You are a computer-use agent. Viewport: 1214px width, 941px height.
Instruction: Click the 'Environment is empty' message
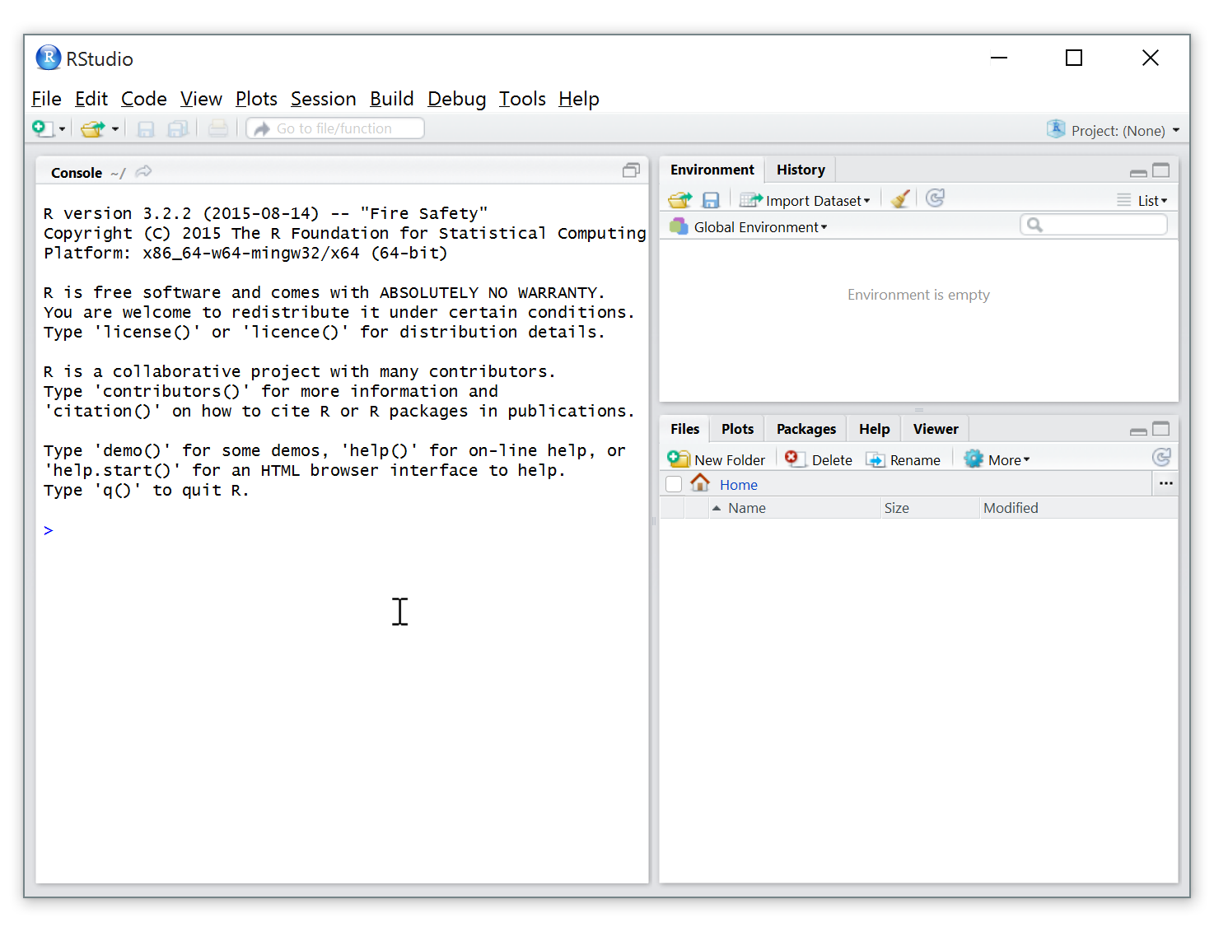click(x=918, y=295)
